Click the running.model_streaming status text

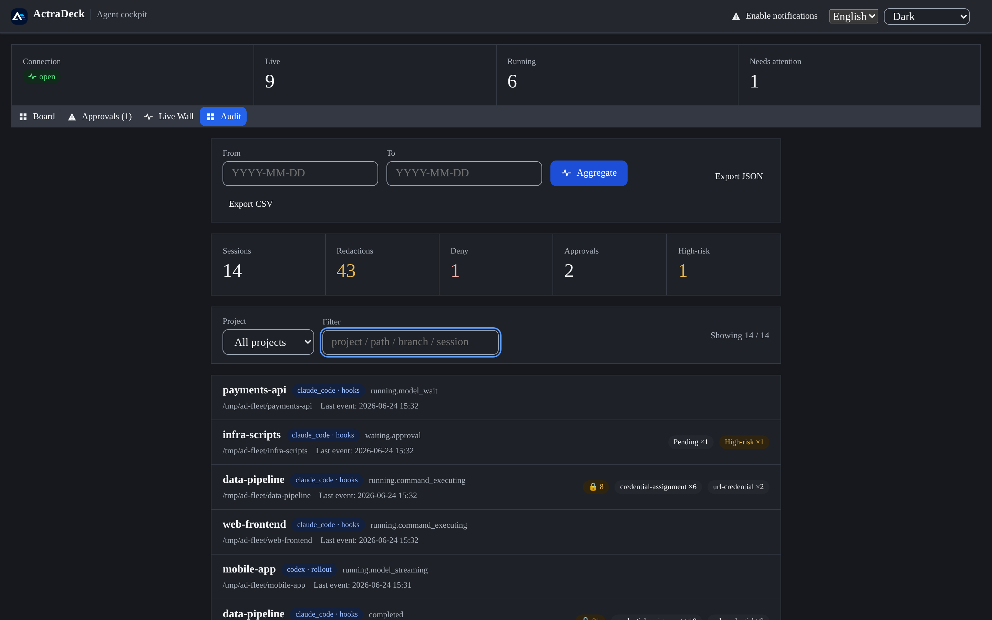coord(385,570)
